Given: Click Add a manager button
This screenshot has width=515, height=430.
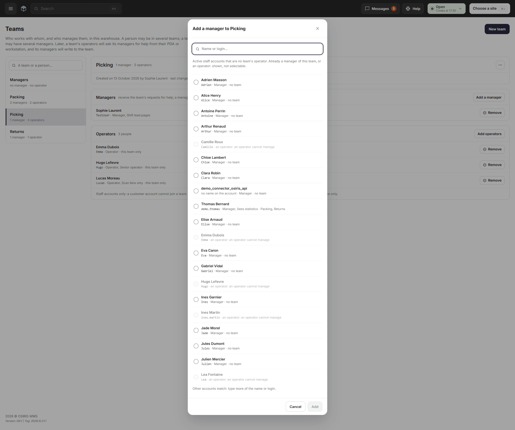Looking at the screenshot, I should click(489, 97).
